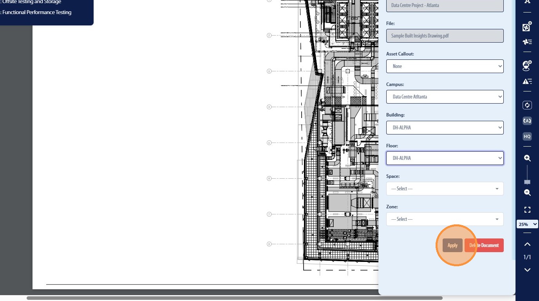Click the Offsite Testing and Storage item
Viewport: 539px width, 301px height.
coord(32,2)
